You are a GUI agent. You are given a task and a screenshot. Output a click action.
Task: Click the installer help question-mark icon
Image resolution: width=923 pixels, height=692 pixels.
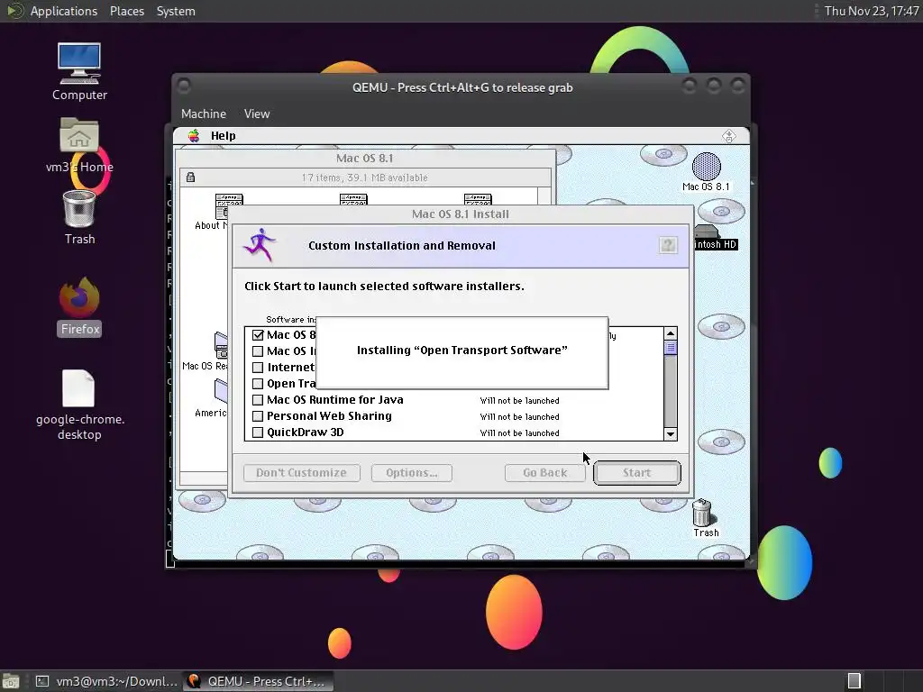668,245
